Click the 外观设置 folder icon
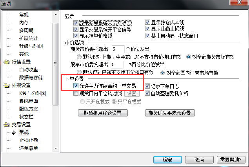The image size is (249, 167). pyautogui.click(x=7, y=85)
